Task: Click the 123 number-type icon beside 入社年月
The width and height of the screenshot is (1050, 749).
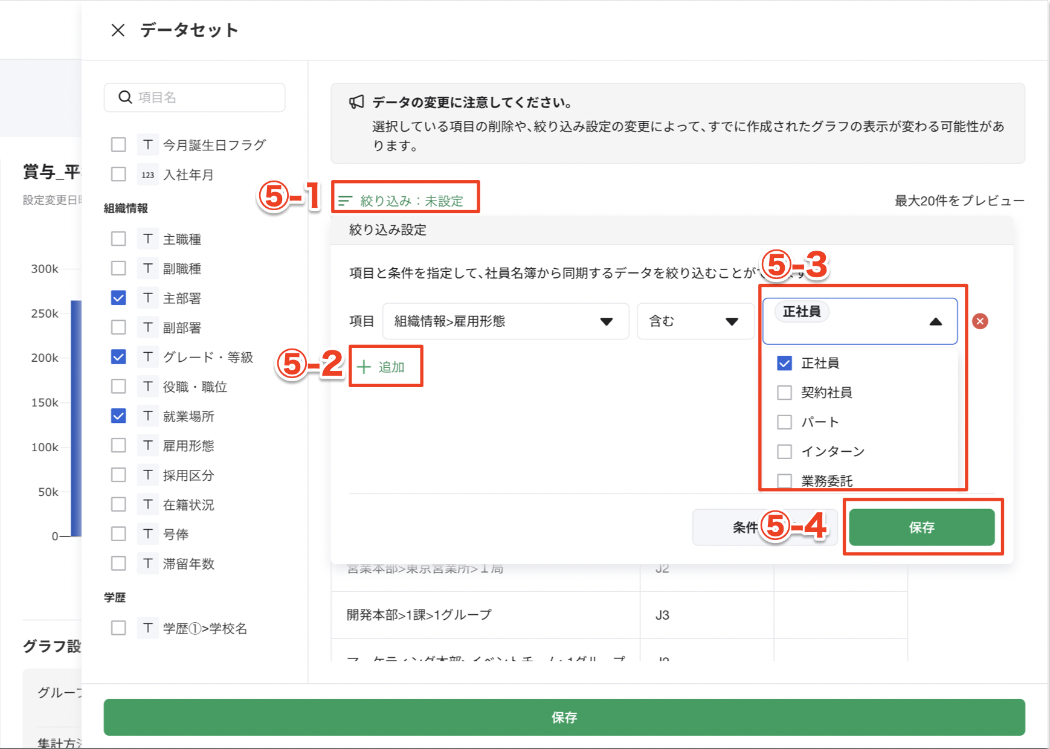Action: [x=147, y=175]
